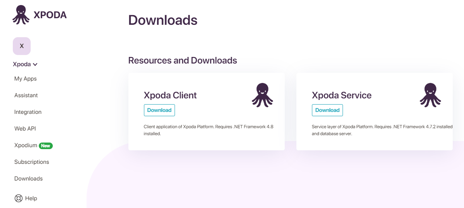
Task: Download the Xpoda Client
Action: point(159,110)
